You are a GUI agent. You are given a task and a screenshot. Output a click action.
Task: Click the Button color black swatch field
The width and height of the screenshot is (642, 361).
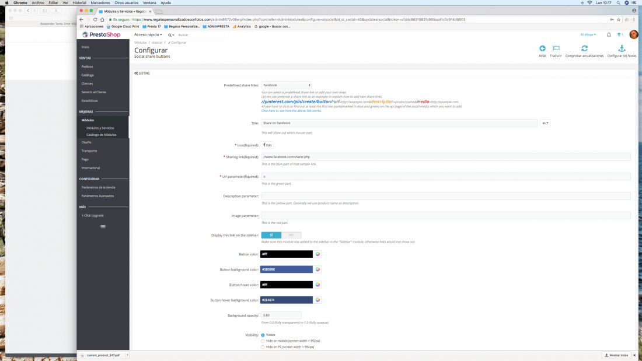point(287,254)
